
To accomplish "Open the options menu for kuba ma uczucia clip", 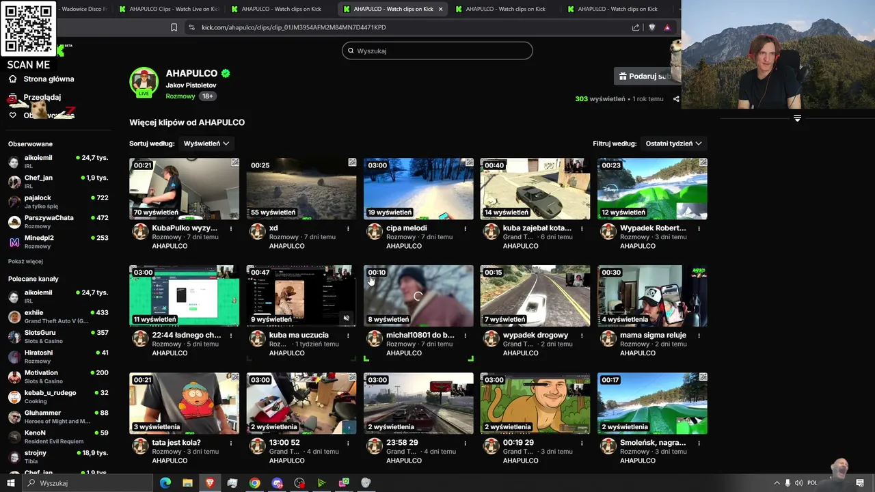I will 348,336.
